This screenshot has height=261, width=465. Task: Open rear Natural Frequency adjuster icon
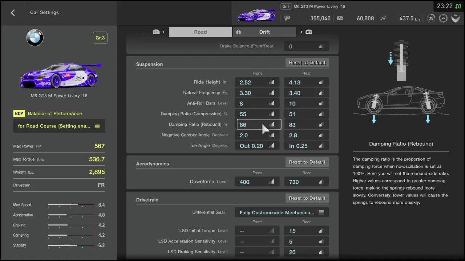click(321, 93)
